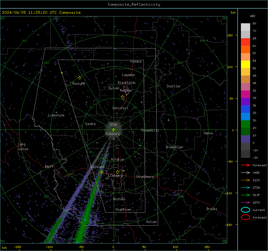The width and height of the screenshot is (268, 251).
Task: Click the magenta 18TS arrow legend icon
Action: click(x=245, y=203)
